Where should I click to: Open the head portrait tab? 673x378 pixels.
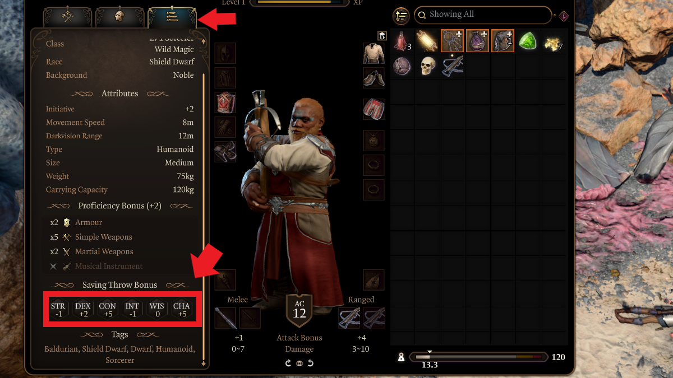click(x=120, y=17)
